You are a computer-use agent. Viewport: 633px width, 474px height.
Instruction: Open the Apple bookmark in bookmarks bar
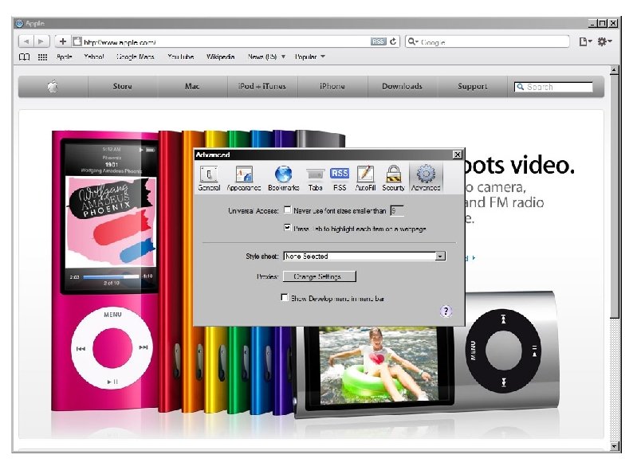tap(65, 57)
